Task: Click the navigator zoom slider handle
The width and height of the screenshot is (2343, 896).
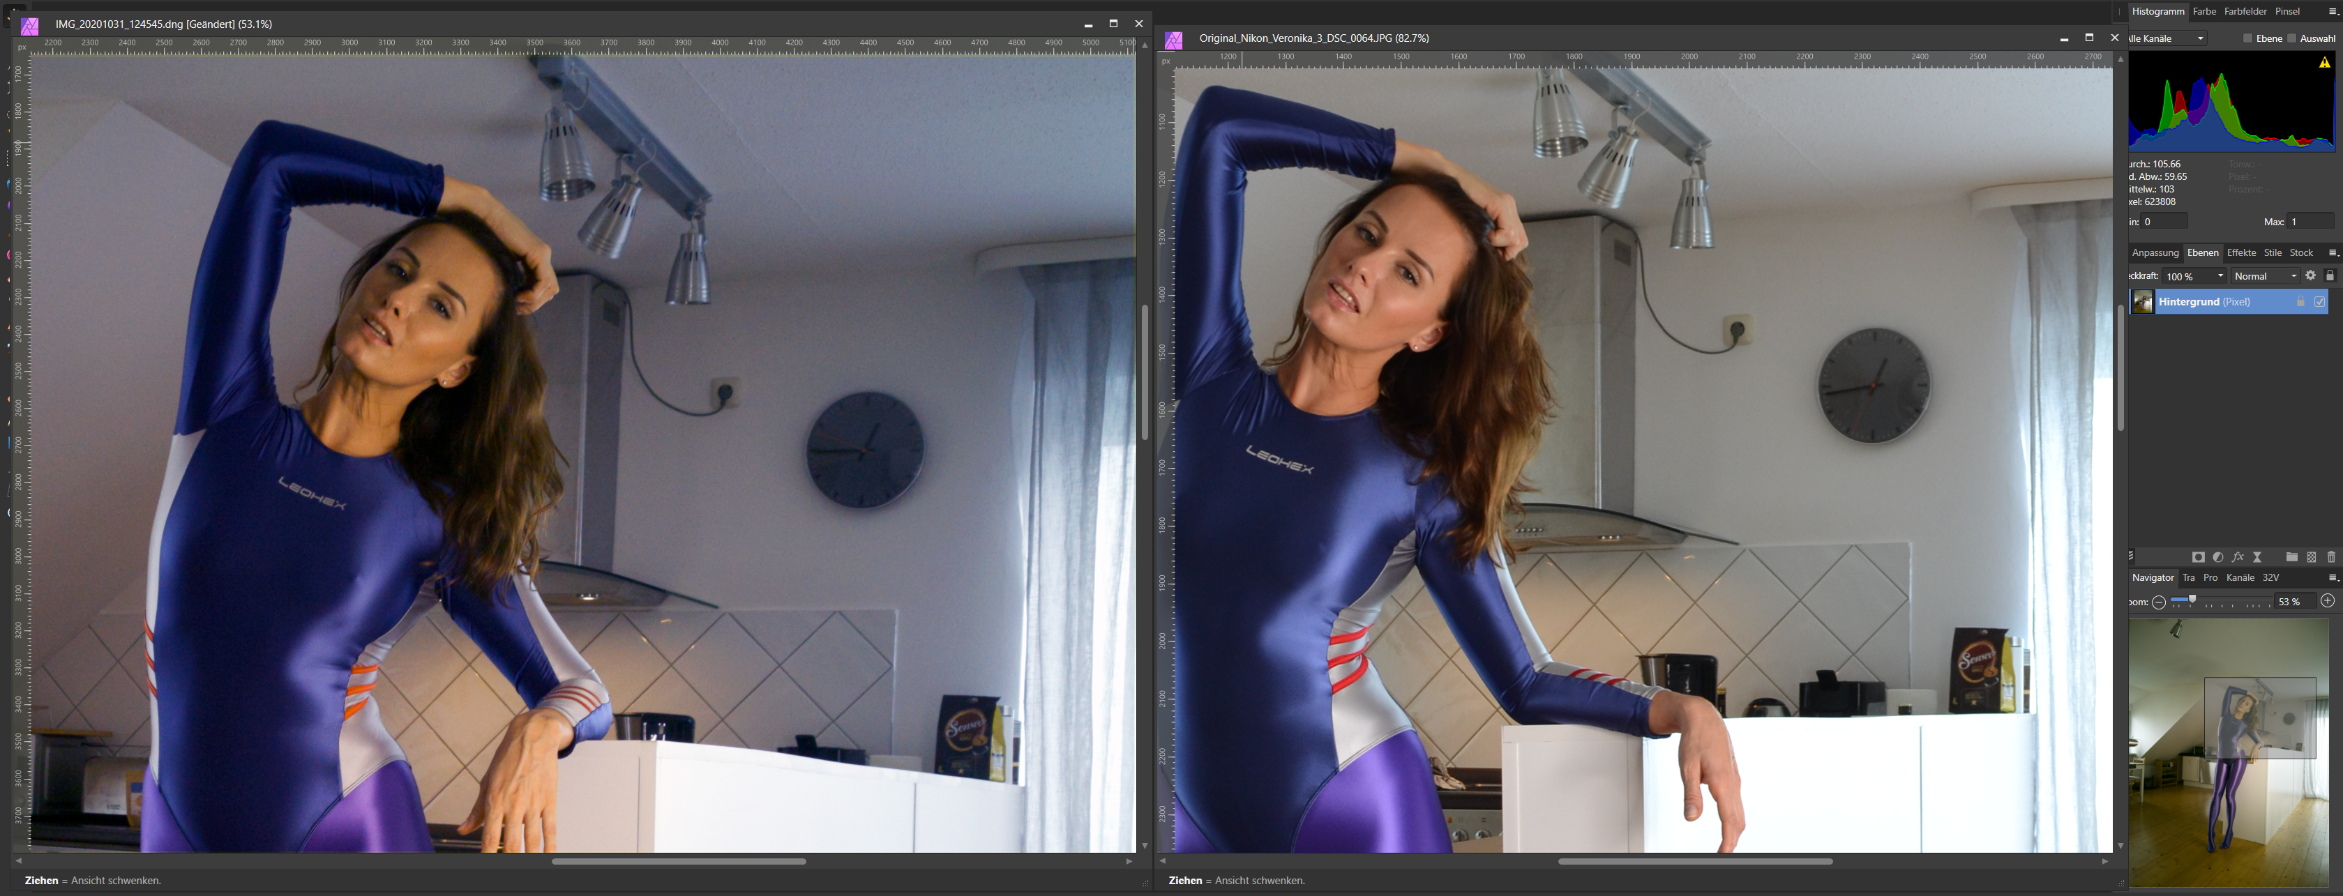Action: tap(2192, 600)
